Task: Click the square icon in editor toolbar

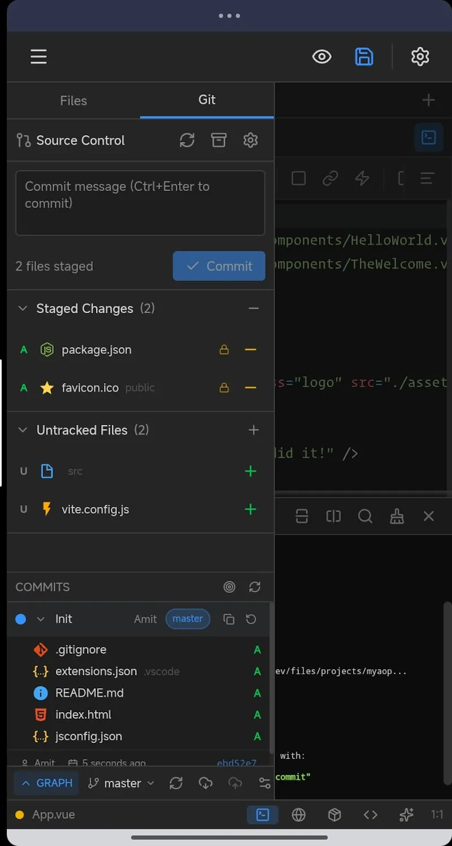Action: pos(299,179)
